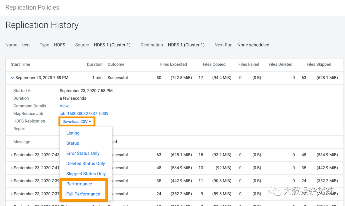Open the Command Details View link
The image size is (345, 206).
click(64, 106)
